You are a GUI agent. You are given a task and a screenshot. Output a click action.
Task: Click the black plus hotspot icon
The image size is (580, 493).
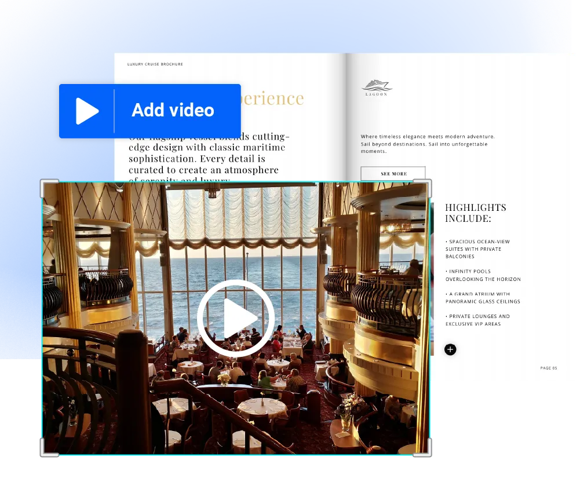pyautogui.click(x=450, y=349)
